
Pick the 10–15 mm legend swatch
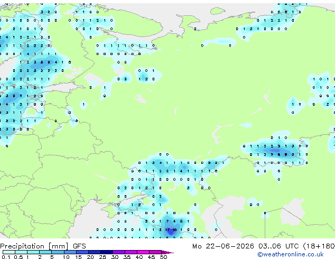pyautogui.click(x=70, y=252)
